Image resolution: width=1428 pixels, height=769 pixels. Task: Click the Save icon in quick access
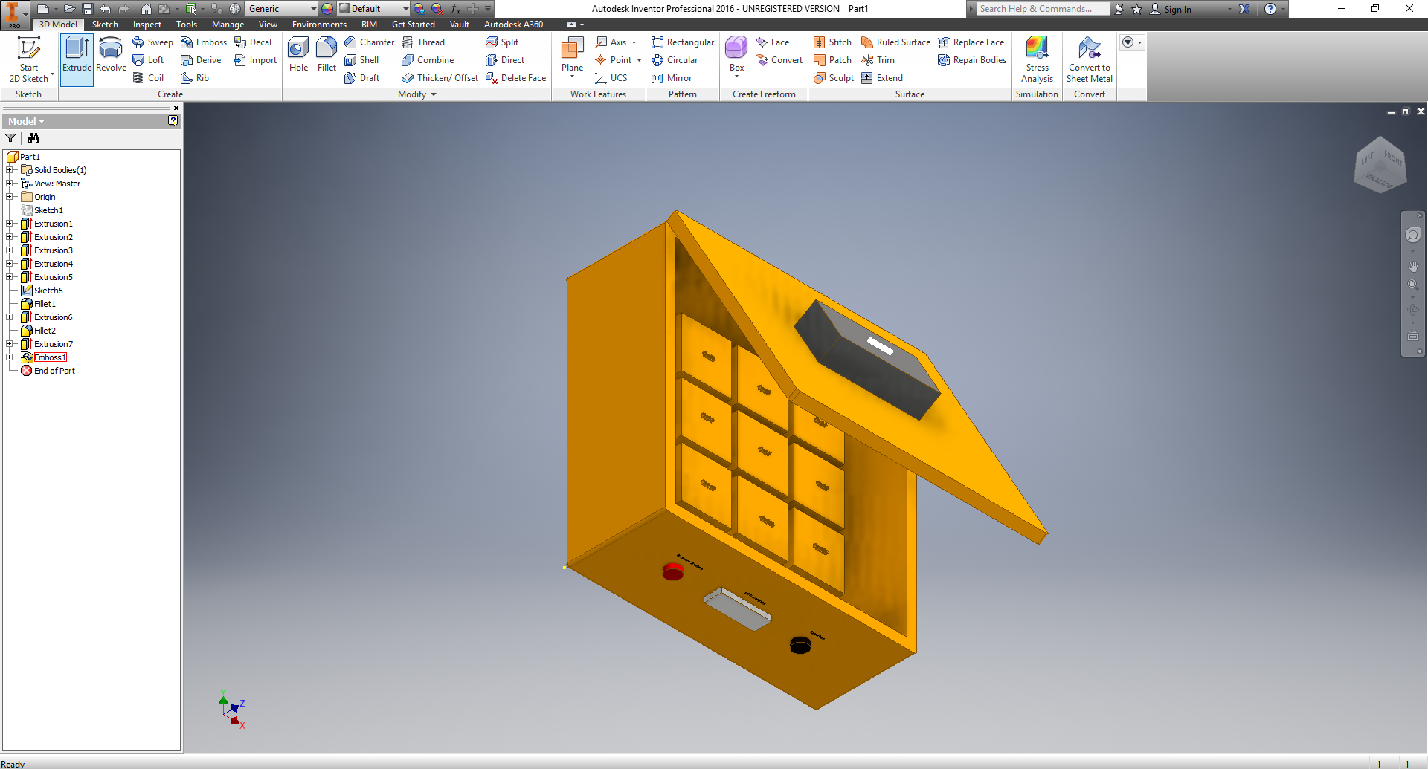pos(87,9)
